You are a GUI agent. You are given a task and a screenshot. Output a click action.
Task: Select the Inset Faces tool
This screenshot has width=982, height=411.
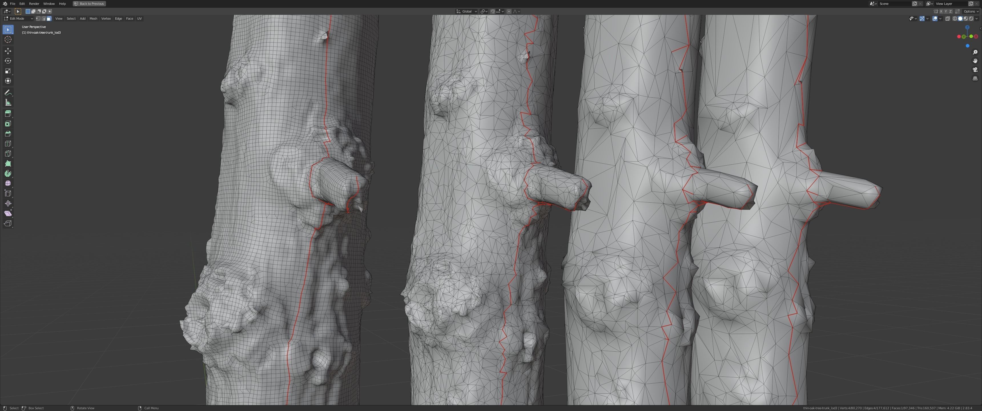8,124
